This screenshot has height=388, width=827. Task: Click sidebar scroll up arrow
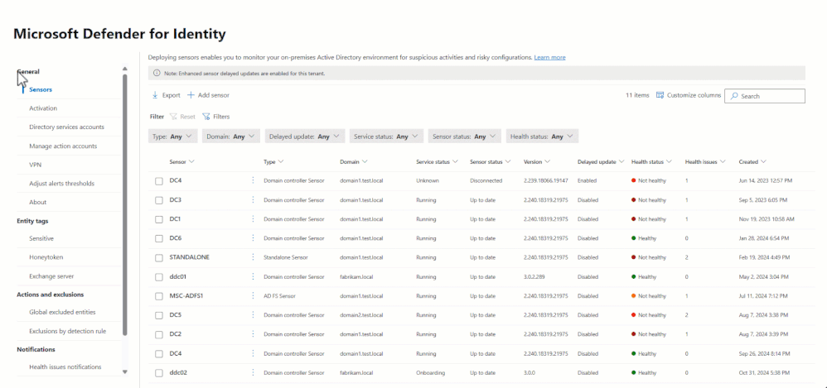[x=125, y=69]
